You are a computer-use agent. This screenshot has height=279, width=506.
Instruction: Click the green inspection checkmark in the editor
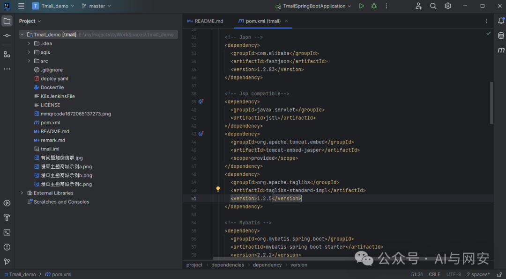[488, 33]
